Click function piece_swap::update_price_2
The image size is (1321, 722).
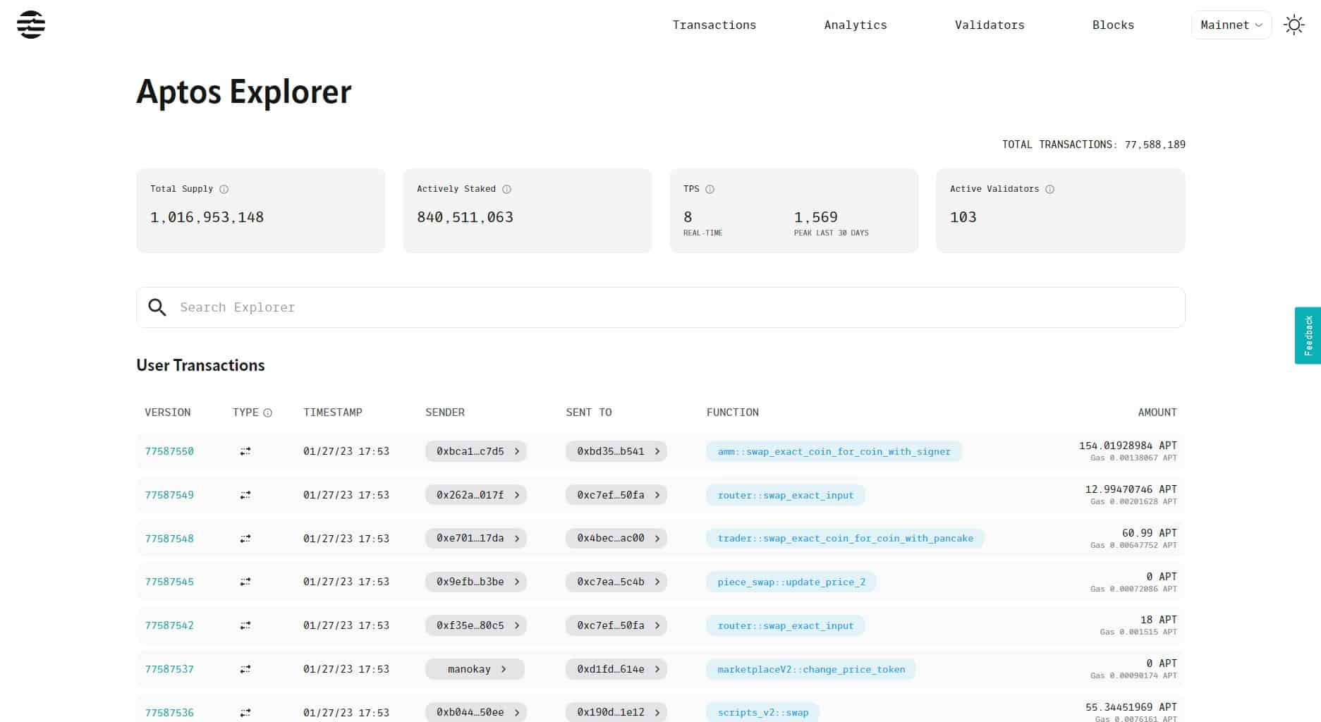click(791, 582)
